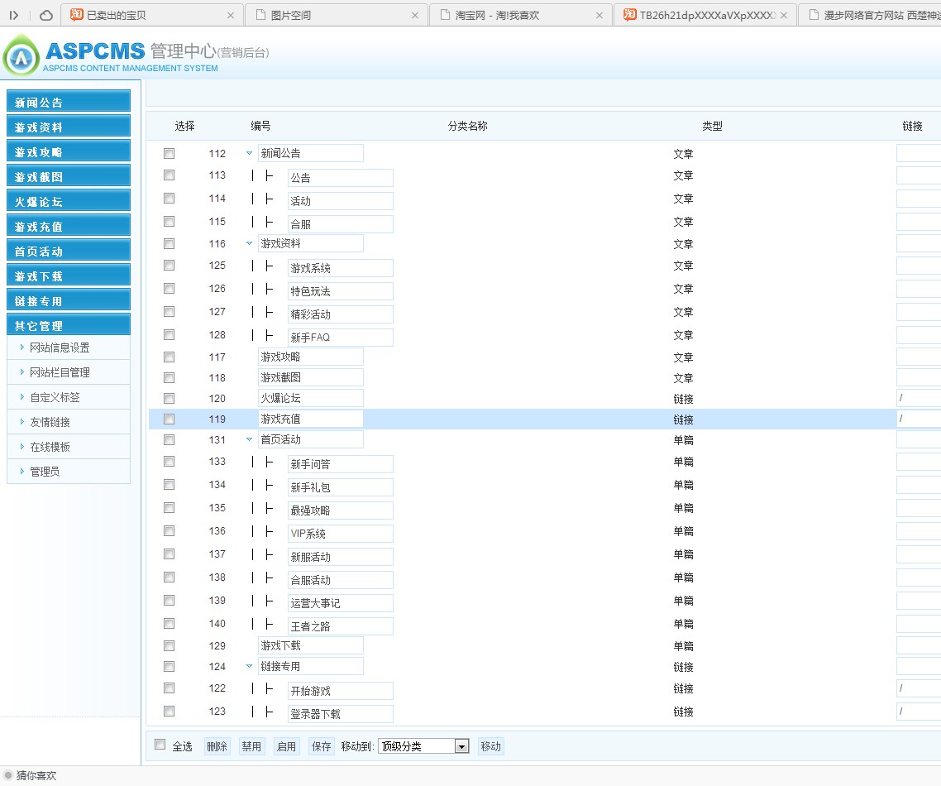Collapse the 新闻公告 category arrow
Viewport: 941px width, 786px height.
(249, 153)
